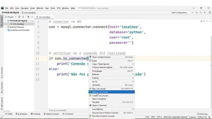This screenshot has width=212, height=119.
Task: Collapse the PYTHON-BD MySQL project root
Action: point(5,21)
